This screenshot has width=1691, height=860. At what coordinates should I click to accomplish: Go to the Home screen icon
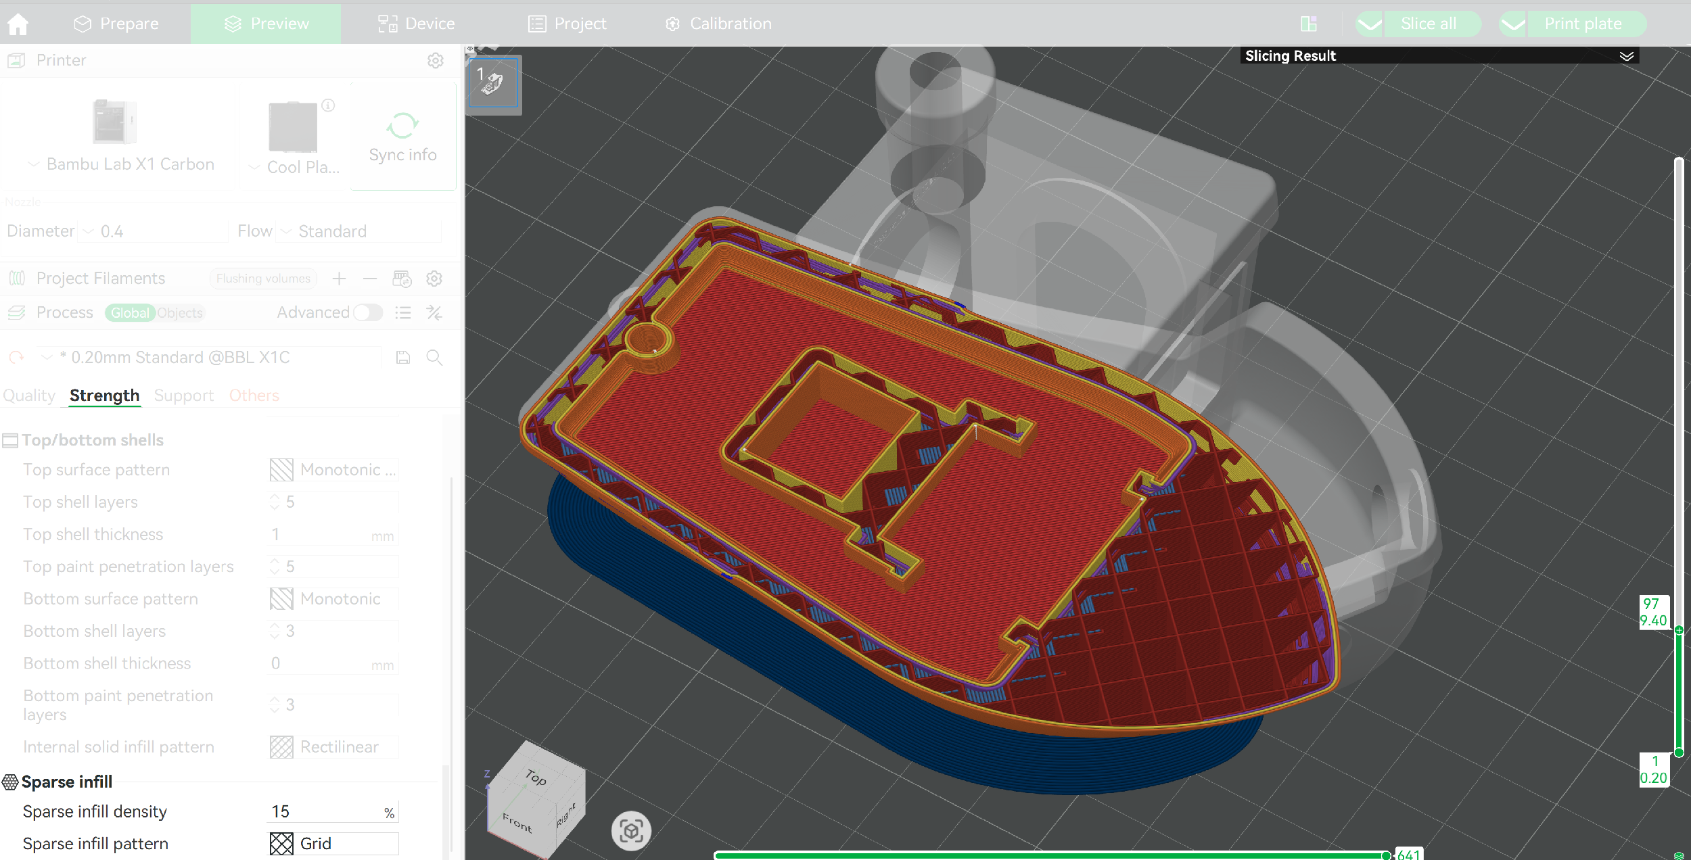point(18,24)
